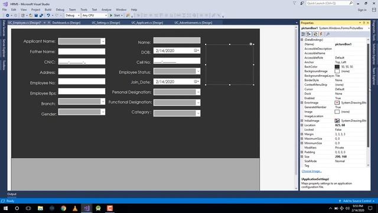This screenshot has width=378, height=213.
Task: Click the Save All toolbar icon
Action: [41, 15]
